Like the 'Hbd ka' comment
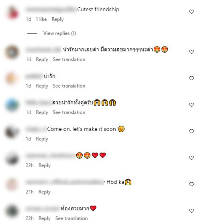The image size is (198, 224). pyautogui.click(x=192, y=184)
